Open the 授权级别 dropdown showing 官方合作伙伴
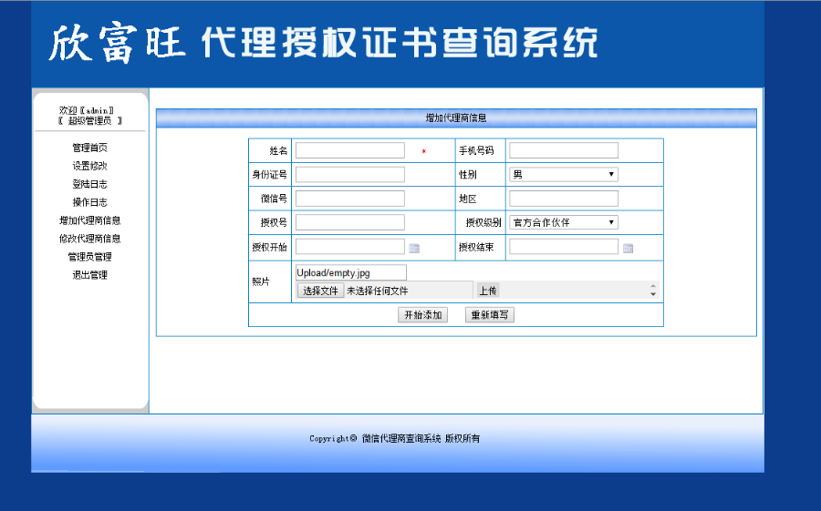This screenshot has width=821, height=511. (x=564, y=222)
